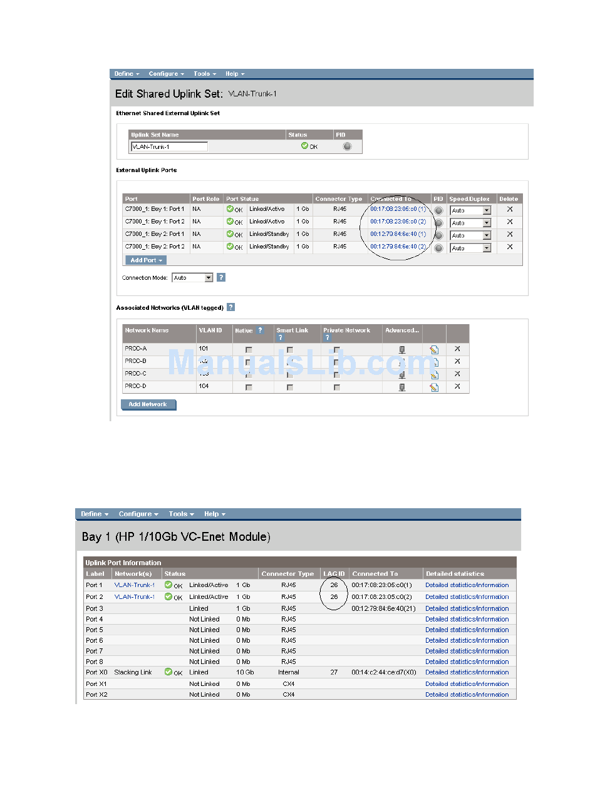Edit the PROD-C network

433,375
